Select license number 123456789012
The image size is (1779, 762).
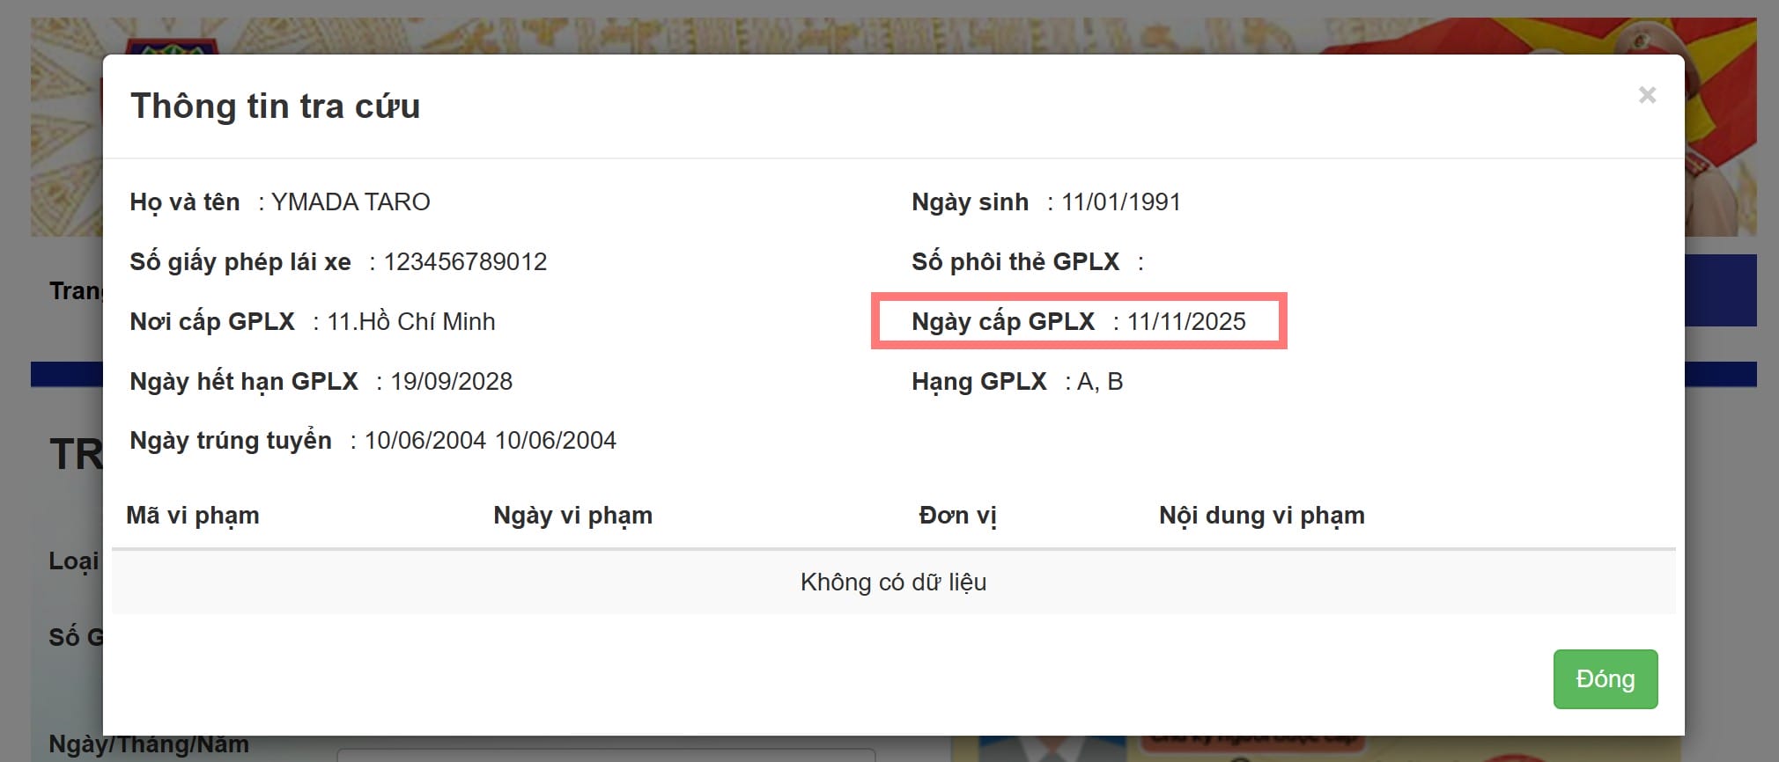465,262
